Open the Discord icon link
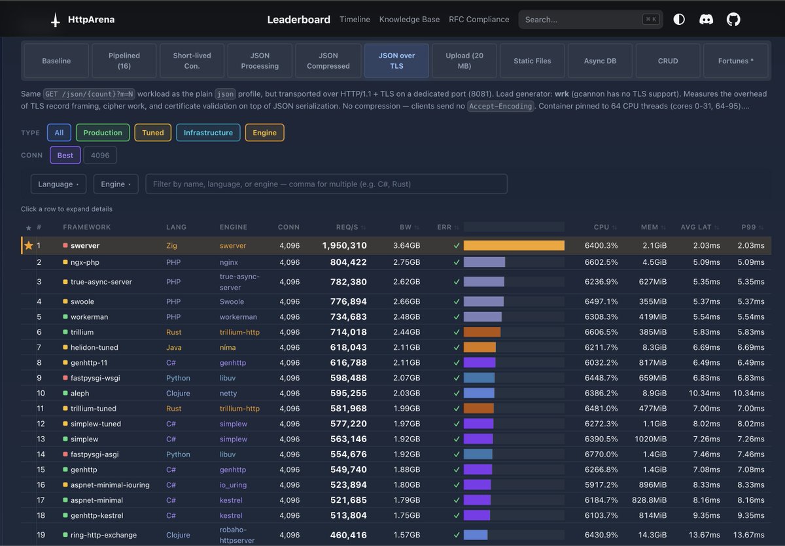The width and height of the screenshot is (785, 546). pos(706,20)
